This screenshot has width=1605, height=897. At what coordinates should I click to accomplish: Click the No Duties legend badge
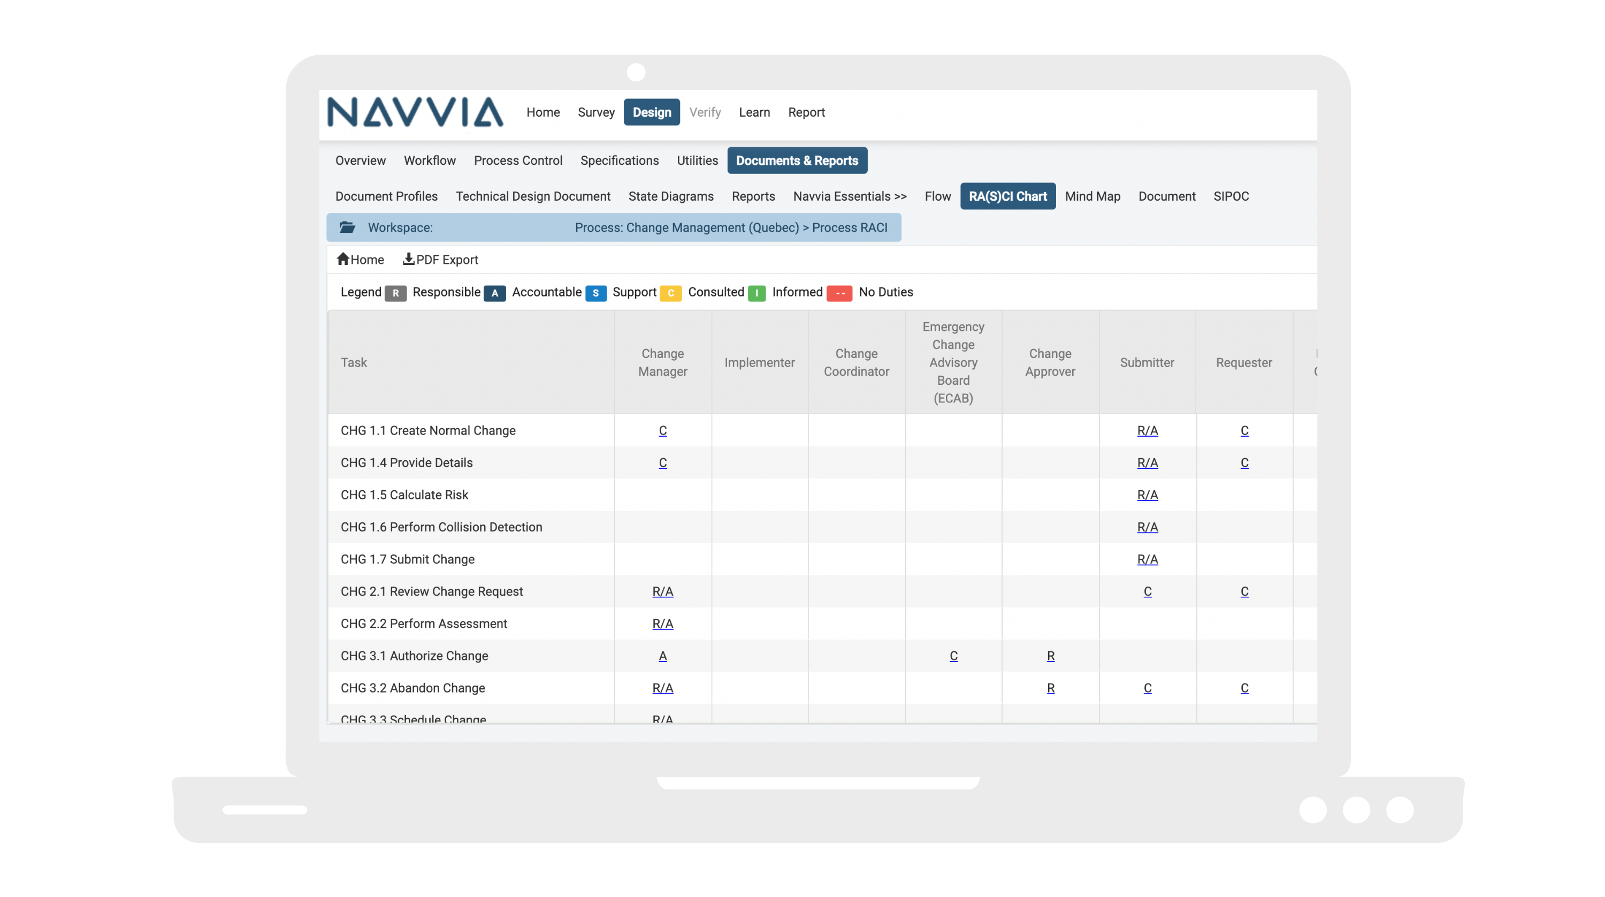839,292
